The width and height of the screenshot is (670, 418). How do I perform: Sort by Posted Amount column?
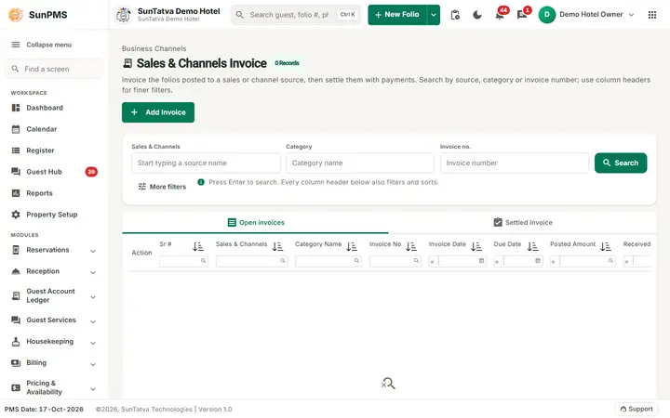click(x=606, y=246)
